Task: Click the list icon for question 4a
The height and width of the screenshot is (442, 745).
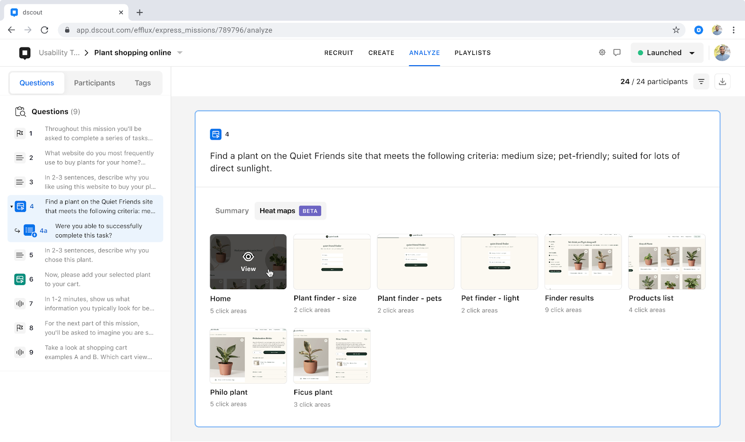Action: coord(30,231)
